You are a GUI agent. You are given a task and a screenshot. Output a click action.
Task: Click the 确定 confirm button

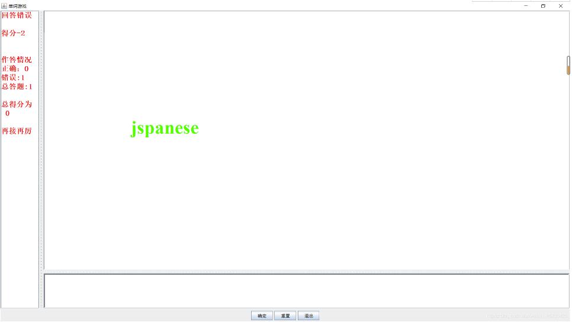coord(262,316)
